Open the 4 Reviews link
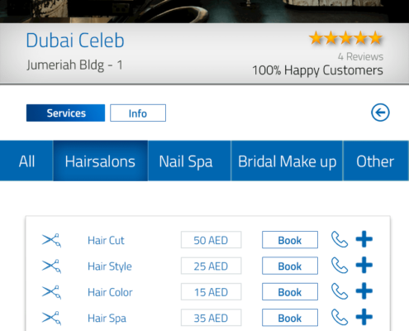 pyautogui.click(x=360, y=56)
